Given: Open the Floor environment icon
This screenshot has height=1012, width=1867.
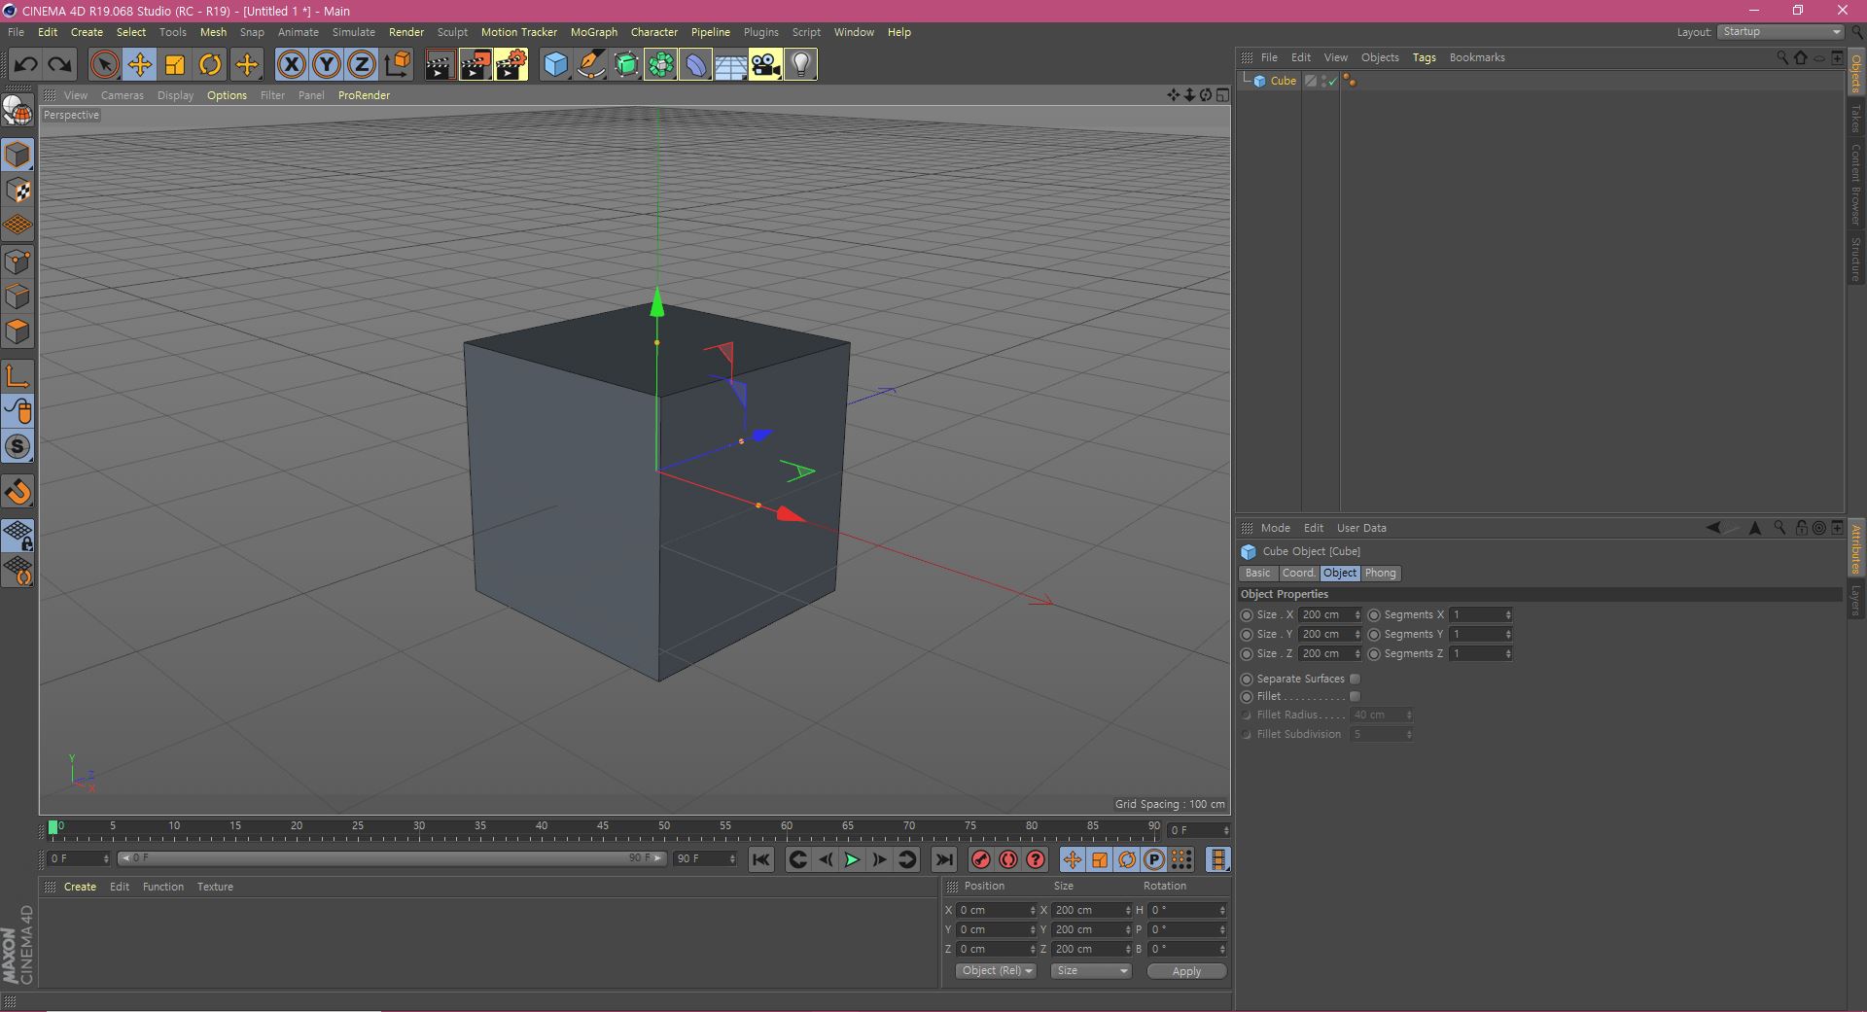Looking at the screenshot, I should pyautogui.click(x=730, y=65).
